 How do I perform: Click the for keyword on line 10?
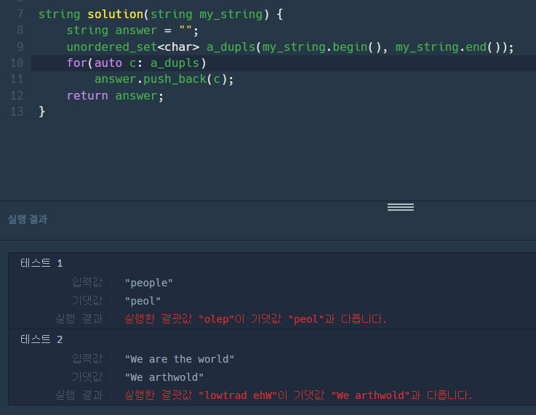(76, 63)
